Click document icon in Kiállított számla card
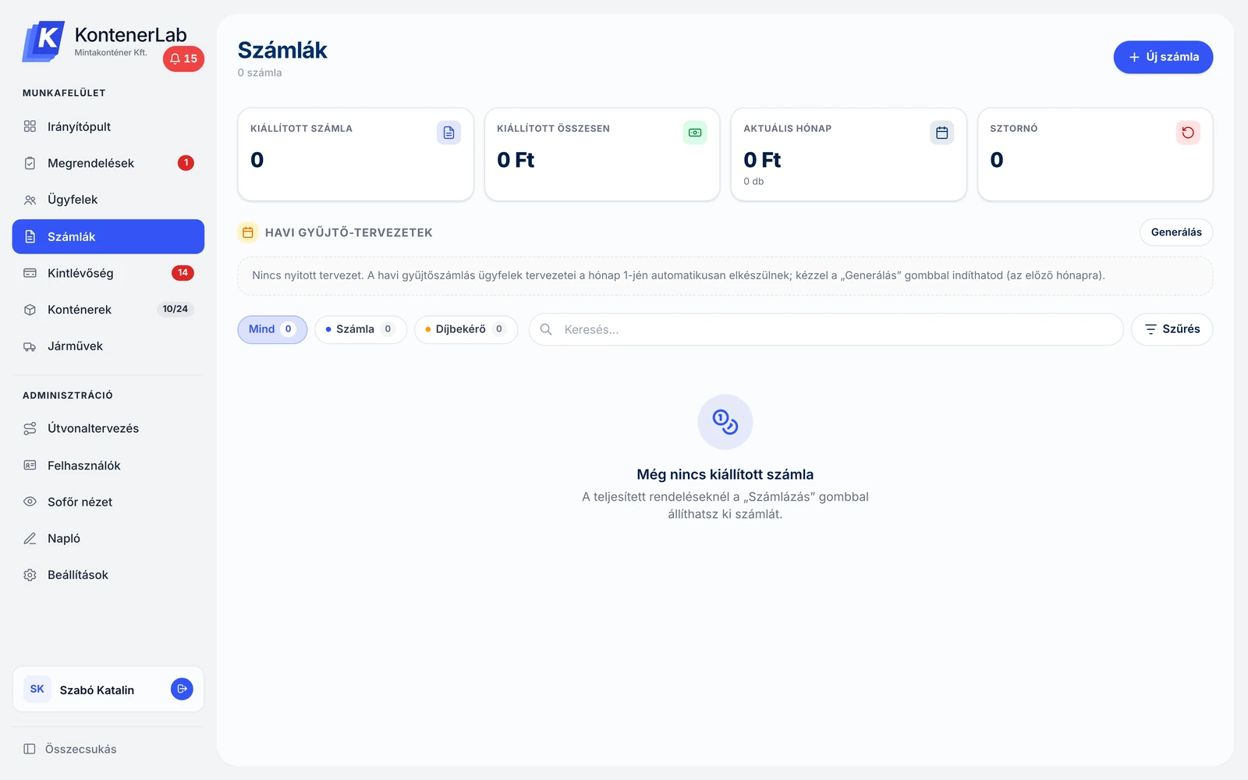The width and height of the screenshot is (1248, 780). 448,133
